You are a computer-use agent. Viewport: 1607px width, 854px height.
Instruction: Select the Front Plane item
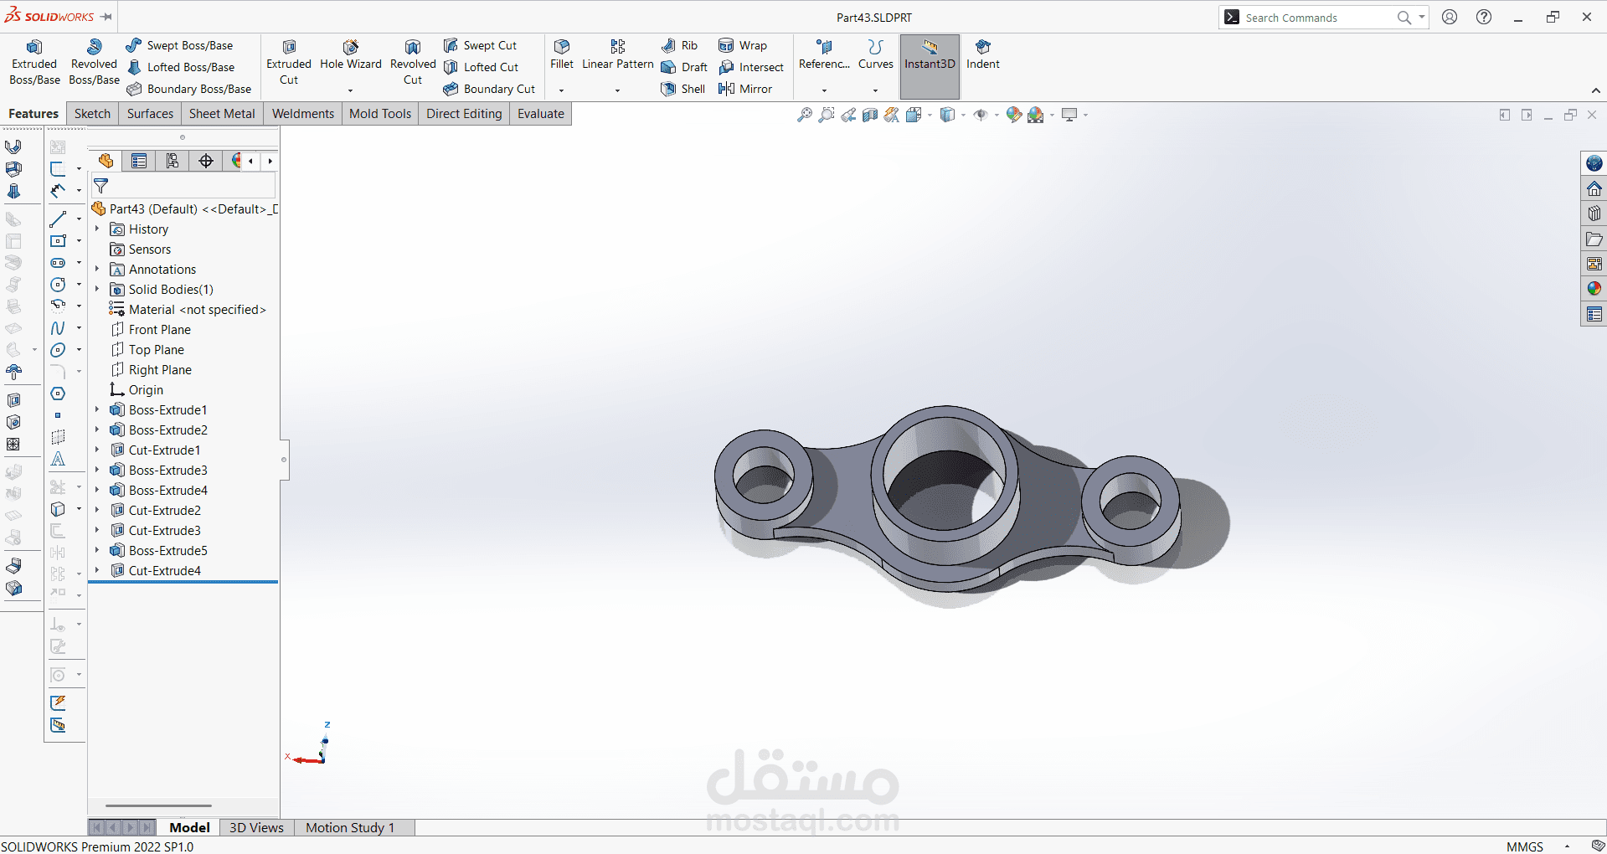click(x=151, y=329)
